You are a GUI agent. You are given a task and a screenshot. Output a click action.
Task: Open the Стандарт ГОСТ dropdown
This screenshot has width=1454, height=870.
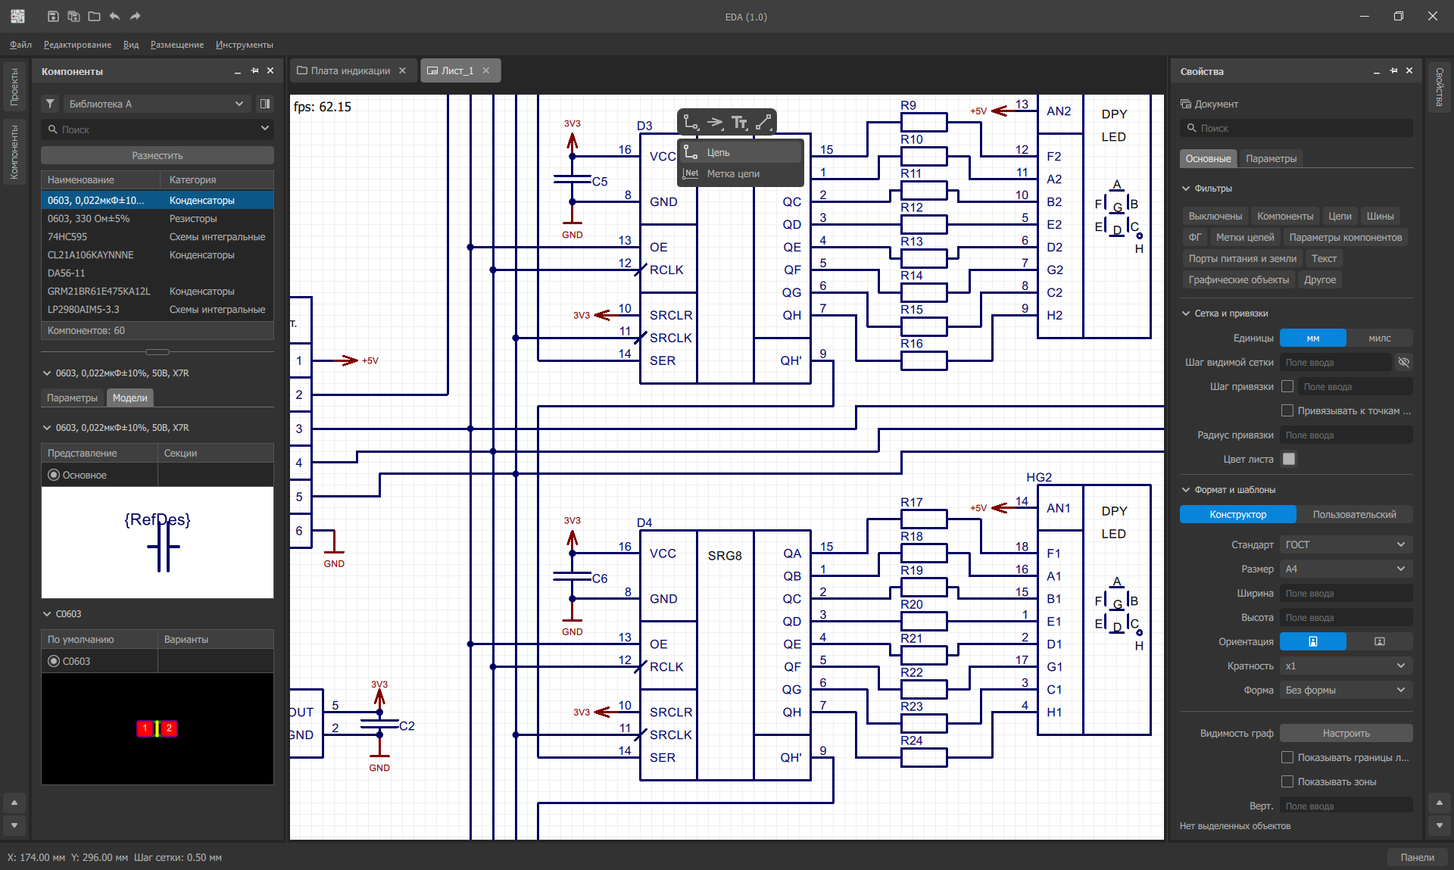1346,544
